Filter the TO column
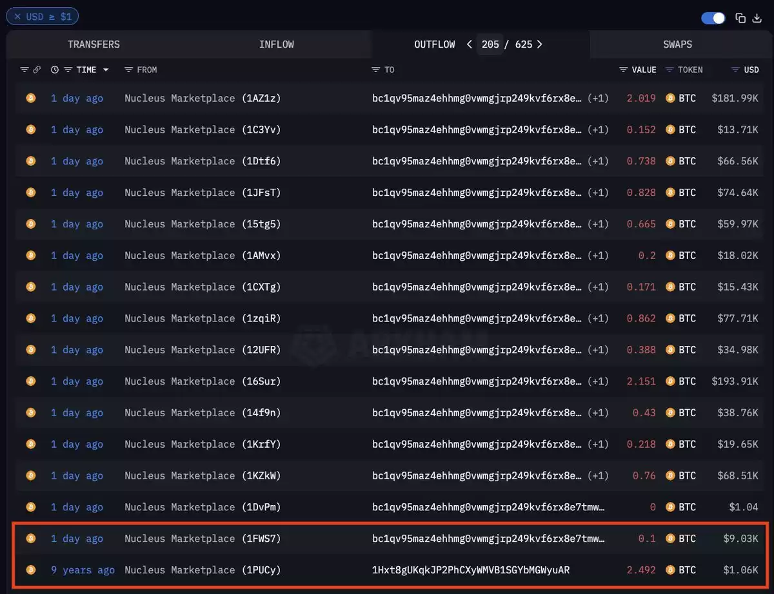 click(376, 70)
